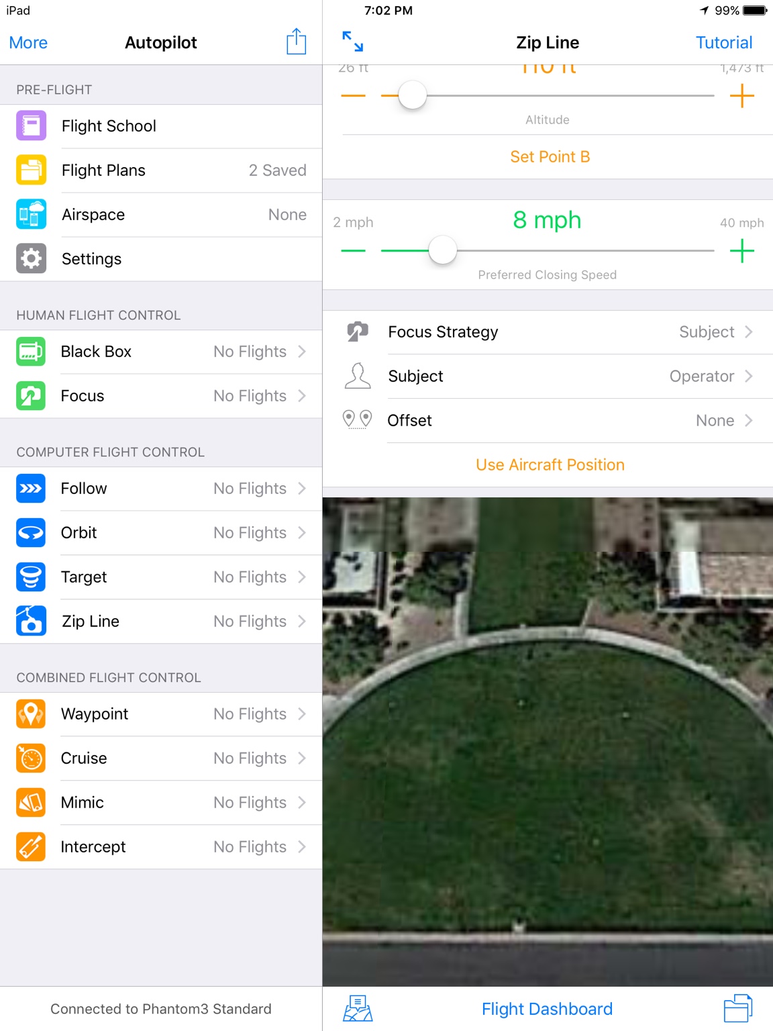Tap the Autopilot title text
773x1031 pixels.
(x=161, y=42)
